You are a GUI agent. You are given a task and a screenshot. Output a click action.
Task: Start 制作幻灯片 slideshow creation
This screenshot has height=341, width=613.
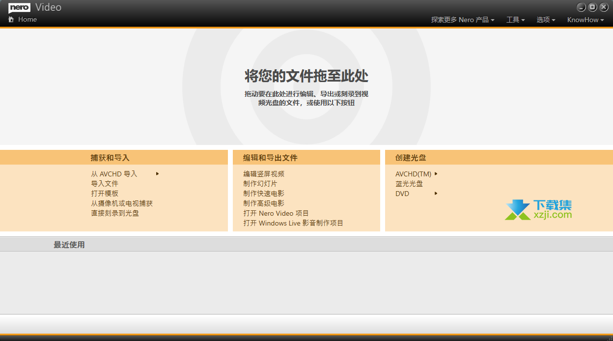pyautogui.click(x=260, y=184)
